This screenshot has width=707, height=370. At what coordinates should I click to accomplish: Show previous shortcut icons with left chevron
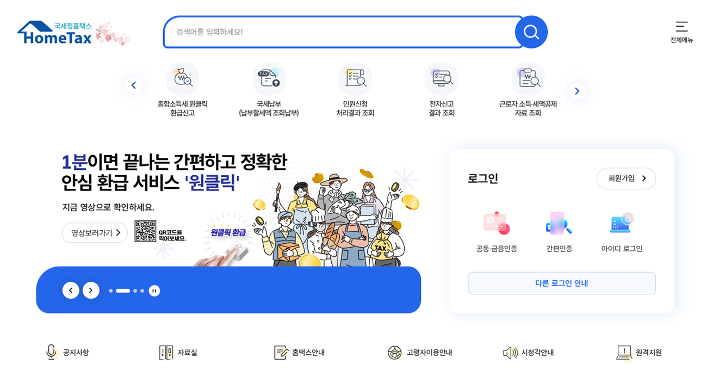tap(133, 85)
